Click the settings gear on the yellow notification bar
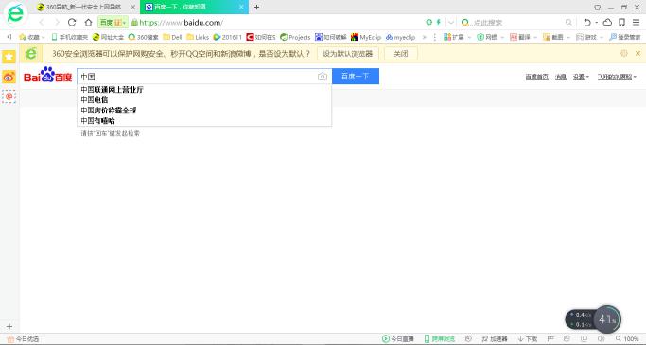Screen dimensions: 646x345 (624, 53)
